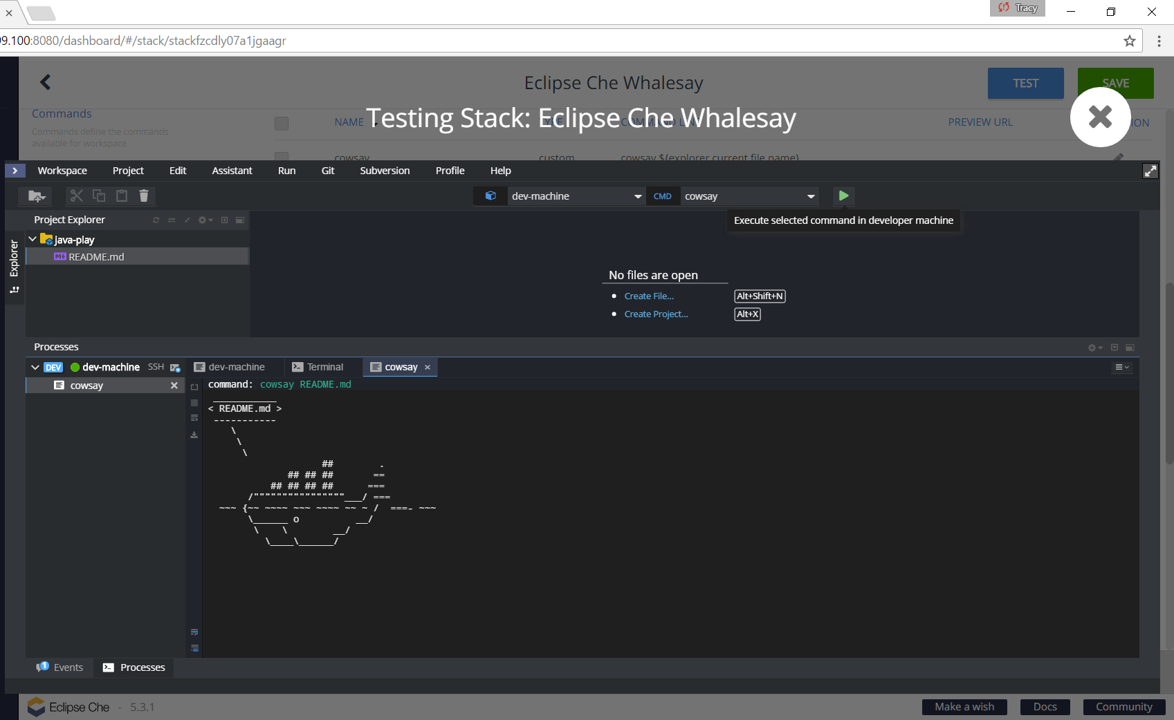Open the Assistant menu

click(232, 171)
